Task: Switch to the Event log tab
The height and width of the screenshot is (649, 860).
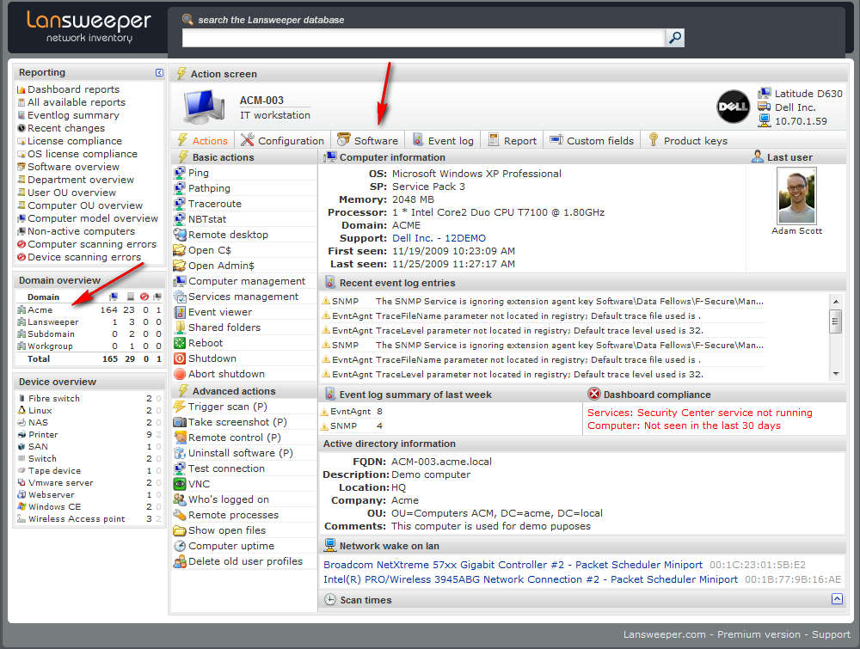Action: point(443,140)
